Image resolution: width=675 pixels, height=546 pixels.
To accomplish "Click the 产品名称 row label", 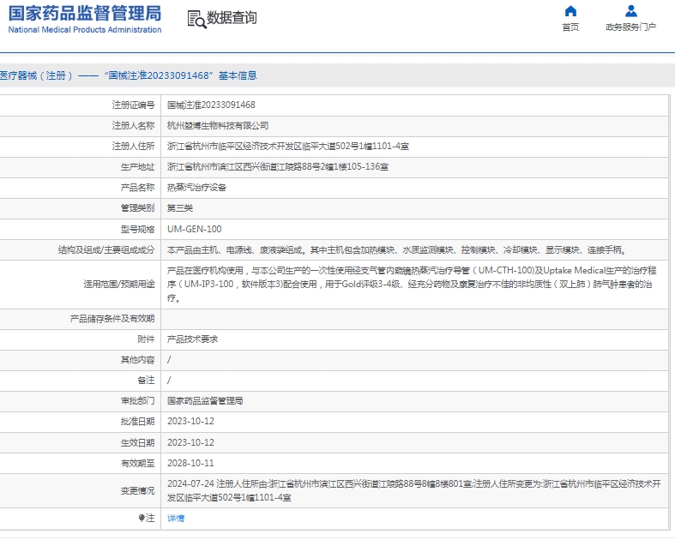I will click(x=137, y=188).
